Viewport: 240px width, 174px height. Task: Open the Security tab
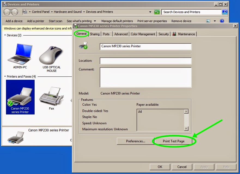tap(163, 34)
